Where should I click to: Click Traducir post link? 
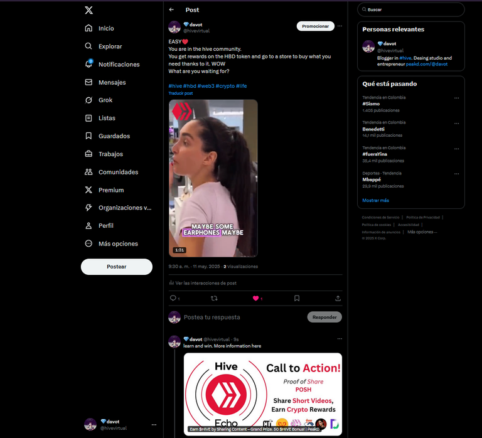point(181,93)
